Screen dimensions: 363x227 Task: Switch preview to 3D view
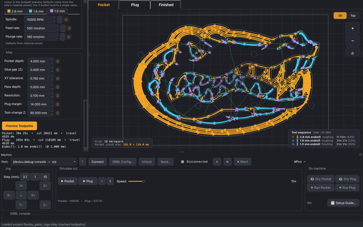(340, 16)
